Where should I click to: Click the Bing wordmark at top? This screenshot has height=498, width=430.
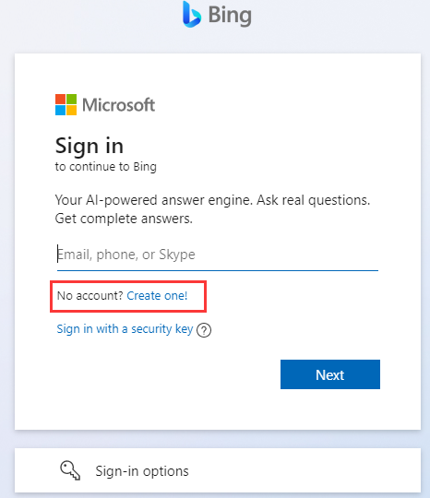click(x=230, y=16)
